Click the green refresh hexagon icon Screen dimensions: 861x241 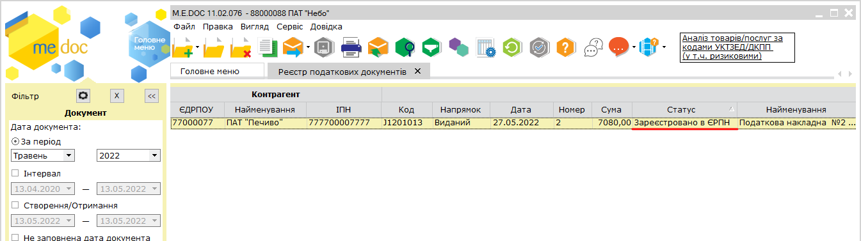coord(513,47)
